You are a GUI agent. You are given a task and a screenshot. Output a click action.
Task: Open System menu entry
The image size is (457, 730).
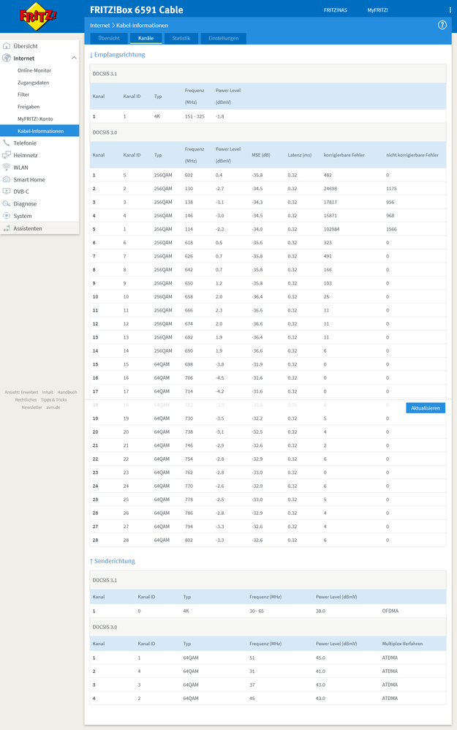[x=23, y=216]
